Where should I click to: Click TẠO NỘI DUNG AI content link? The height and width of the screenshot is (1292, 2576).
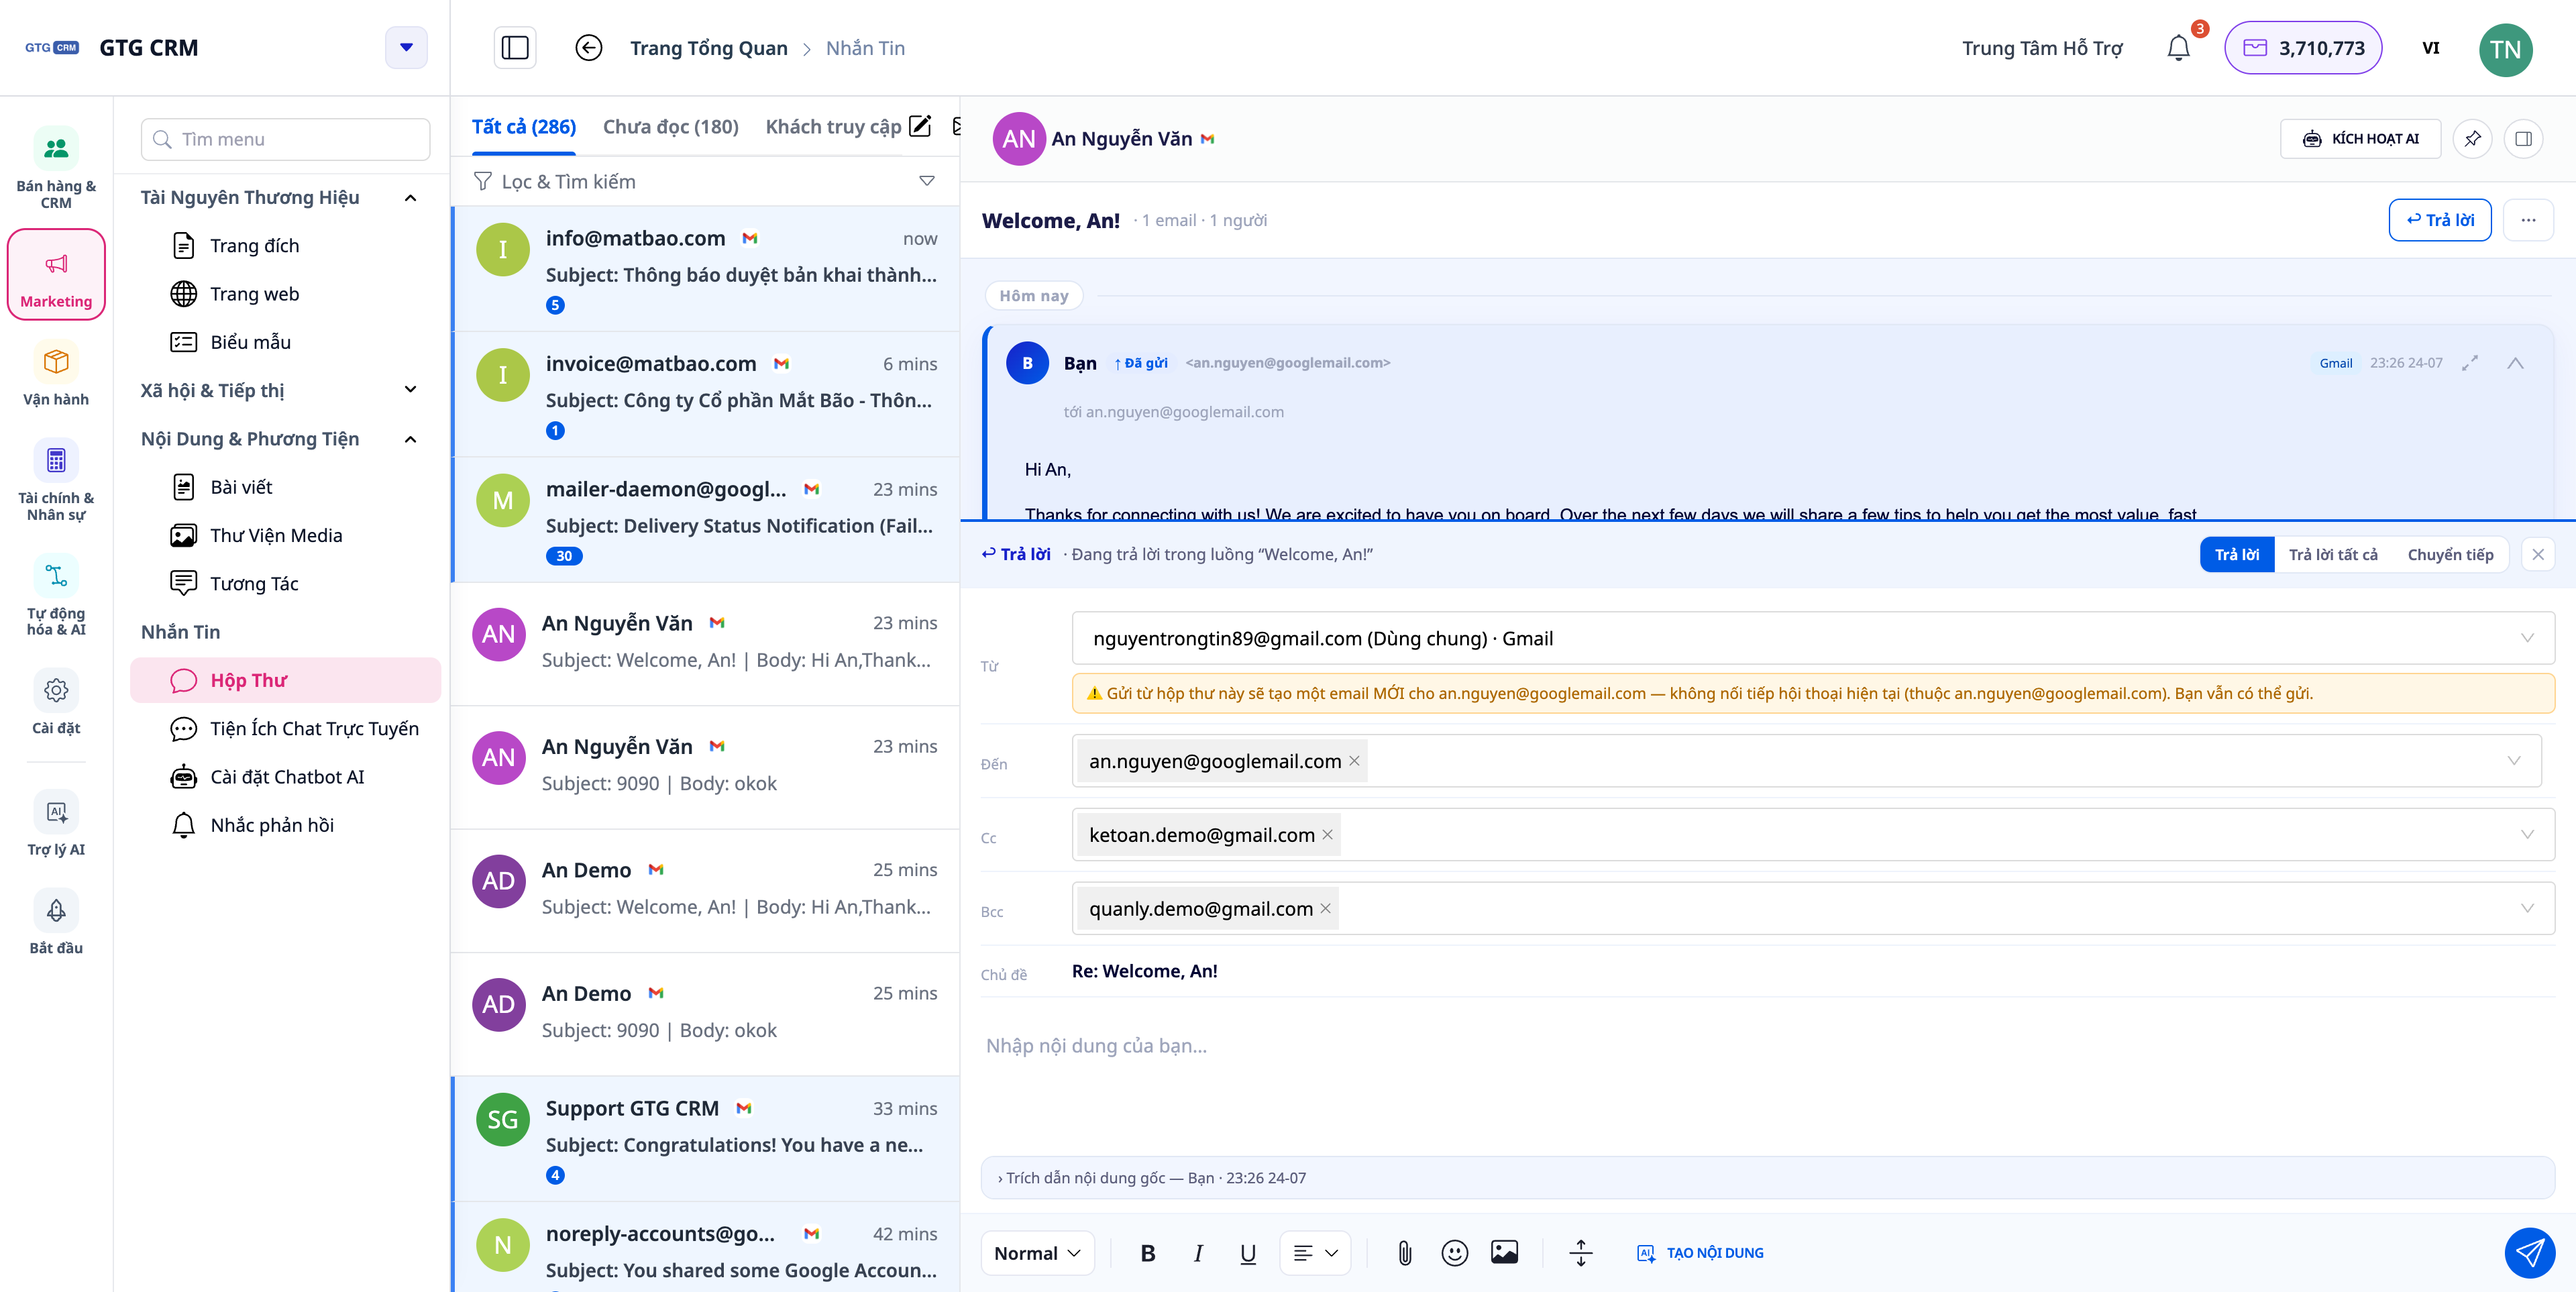pyautogui.click(x=1699, y=1253)
